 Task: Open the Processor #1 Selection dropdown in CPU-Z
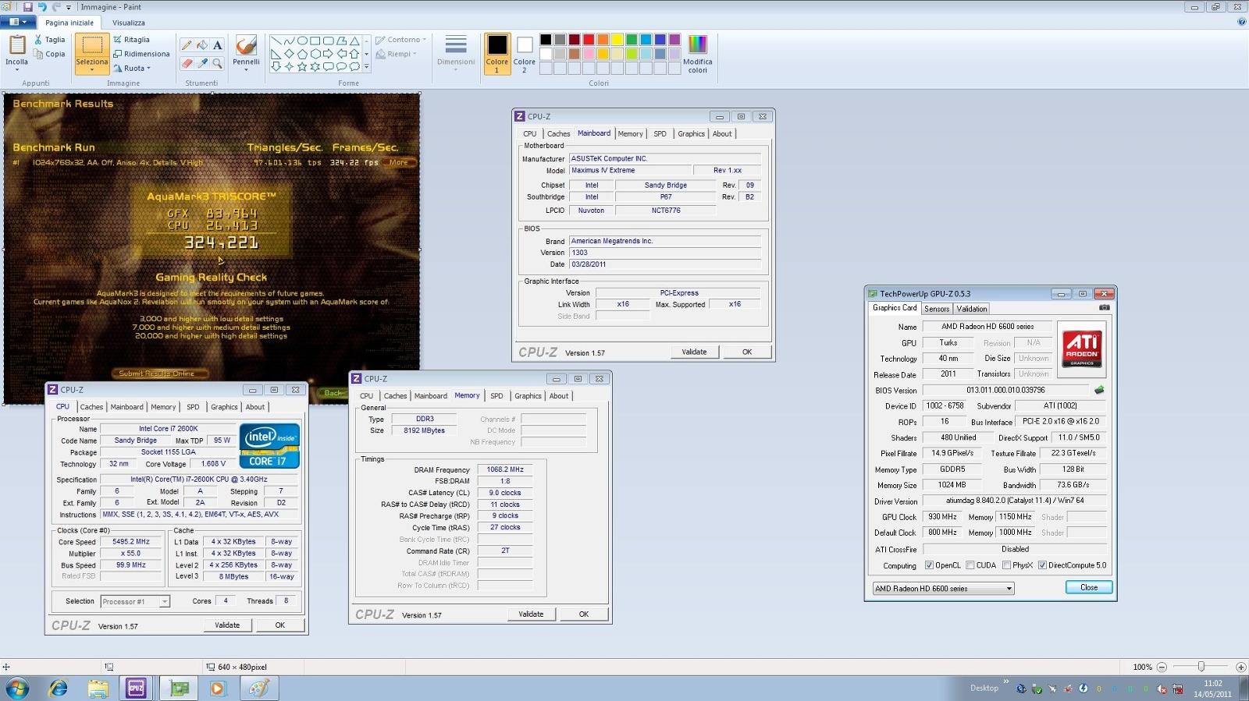(x=135, y=601)
